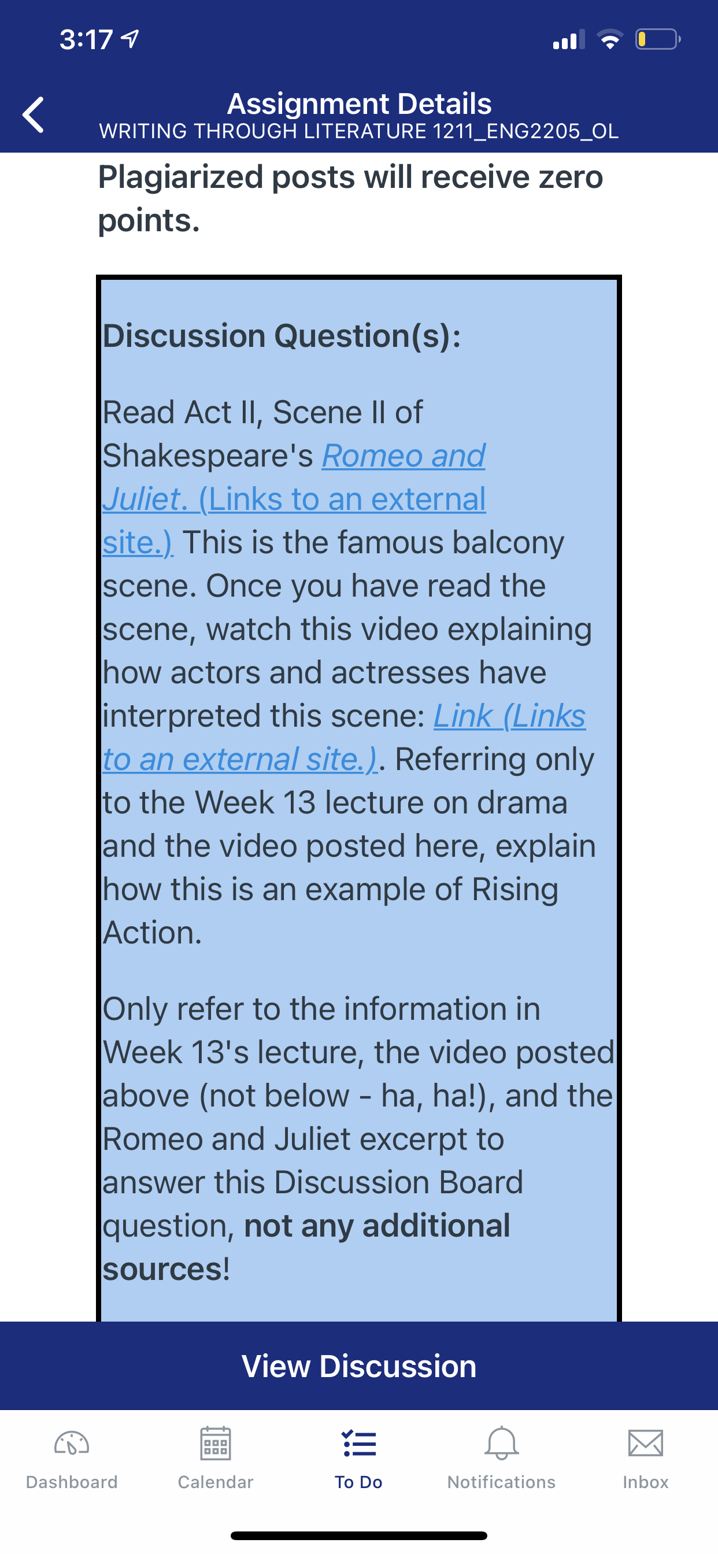
Task: Tap the To Do list icon
Action: coord(359,1444)
